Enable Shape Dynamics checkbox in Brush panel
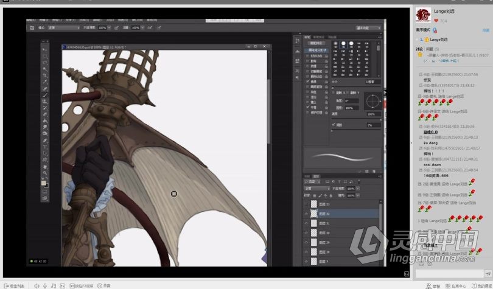493x289 pixels. click(x=307, y=56)
